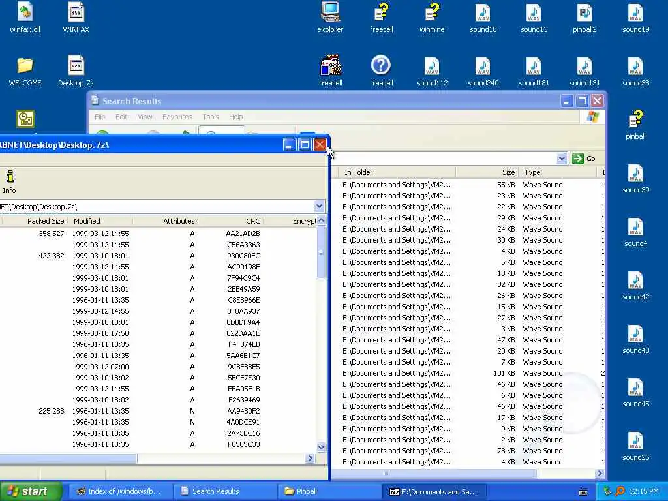The width and height of the screenshot is (668, 501).
Task: Open the WELCOME folder on desktop
Action: click(25, 72)
